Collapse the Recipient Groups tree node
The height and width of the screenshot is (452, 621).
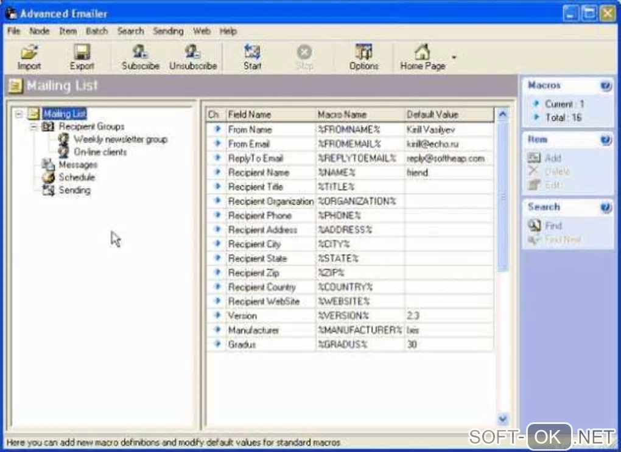pos(33,127)
